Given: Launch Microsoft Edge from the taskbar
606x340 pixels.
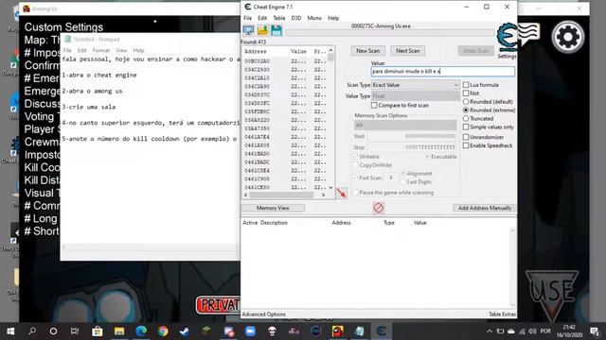Looking at the screenshot, I should pos(141,331).
